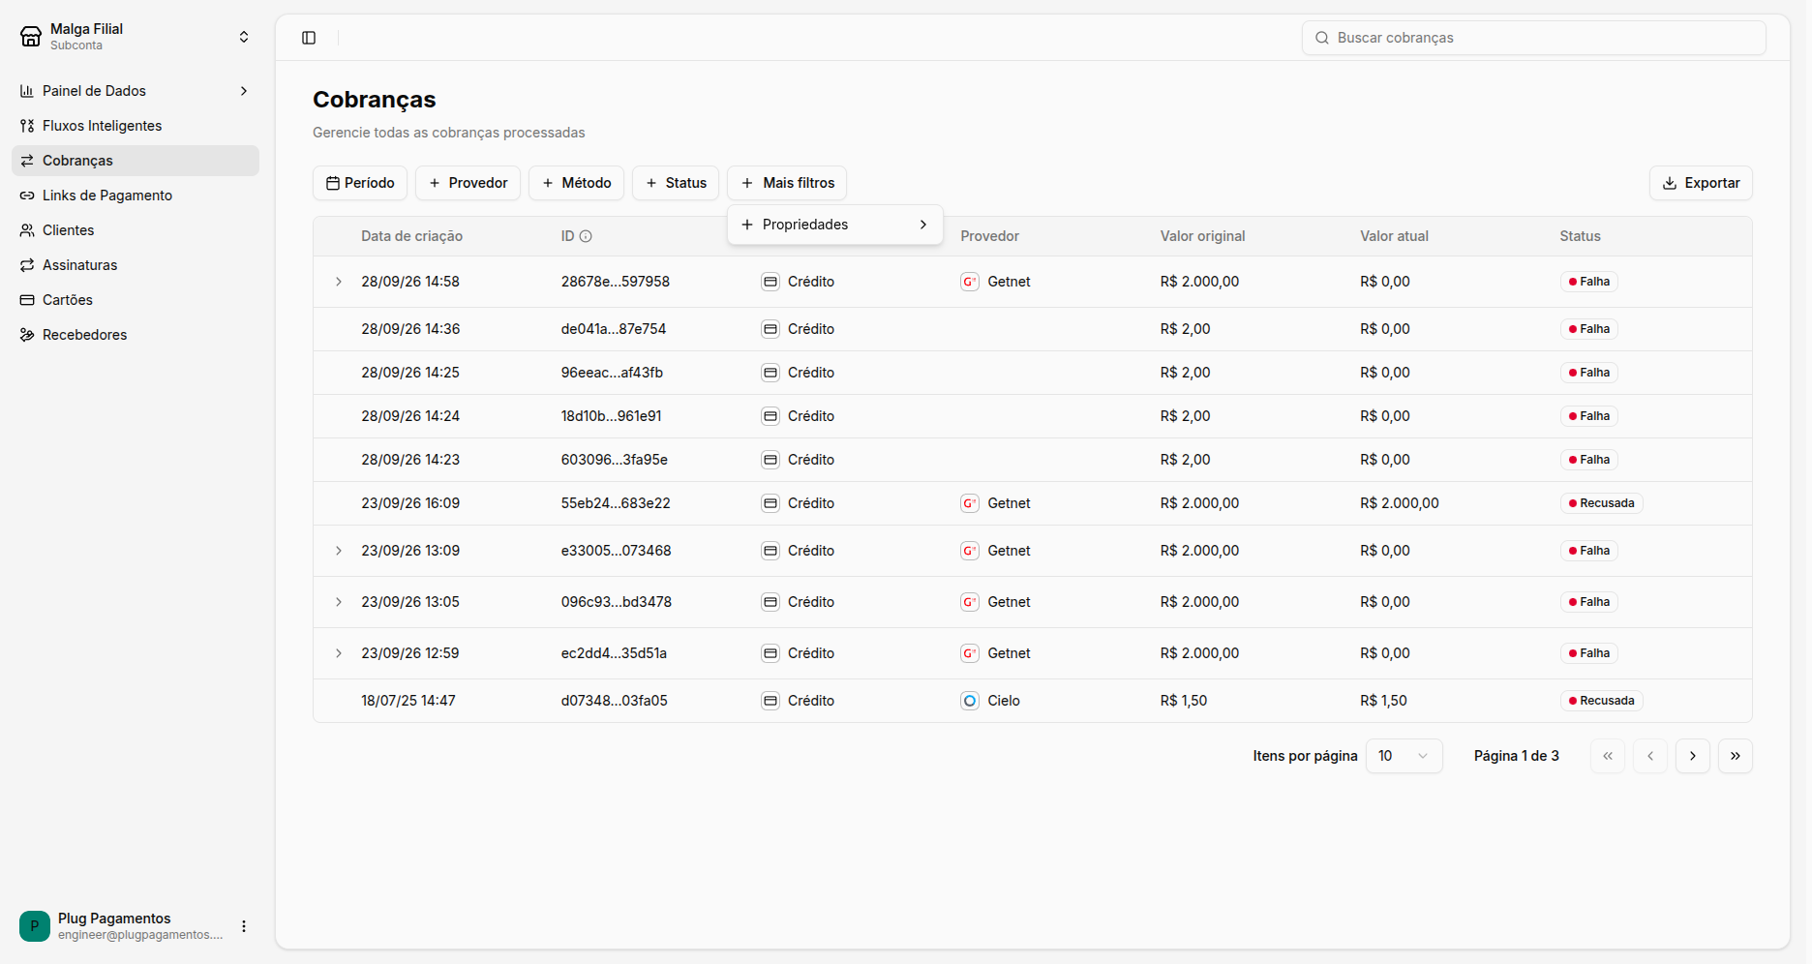
Task: Focus the Buscar cobranças search field
Action: click(x=1534, y=38)
